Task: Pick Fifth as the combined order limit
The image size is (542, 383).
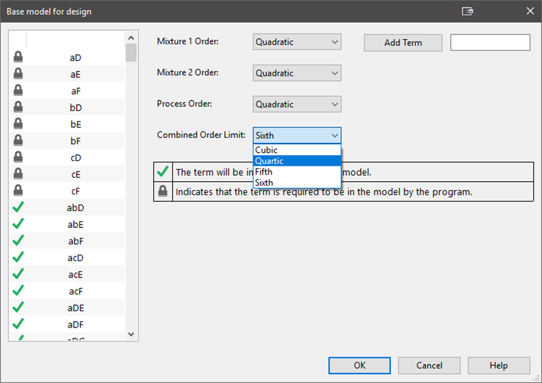Action: click(x=297, y=172)
